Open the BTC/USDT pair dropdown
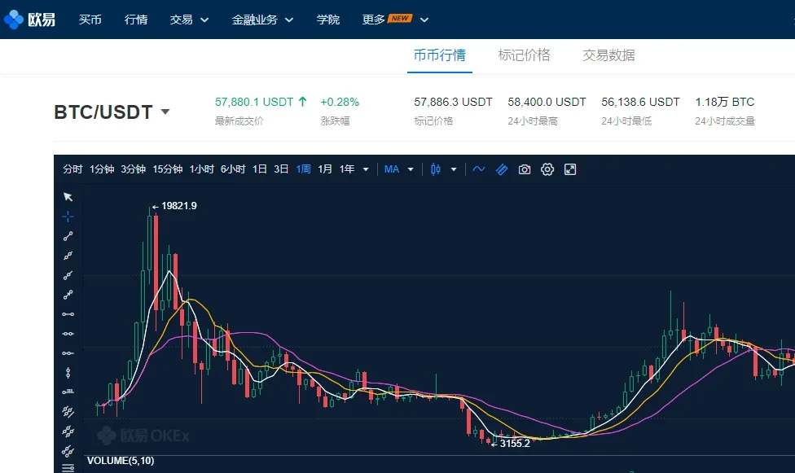The width and height of the screenshot is (795, 473). pos(165,112)
